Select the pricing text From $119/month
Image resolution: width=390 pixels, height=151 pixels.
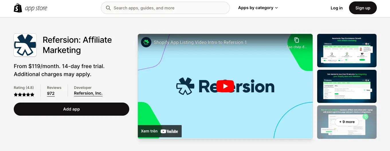coord(59,70)
